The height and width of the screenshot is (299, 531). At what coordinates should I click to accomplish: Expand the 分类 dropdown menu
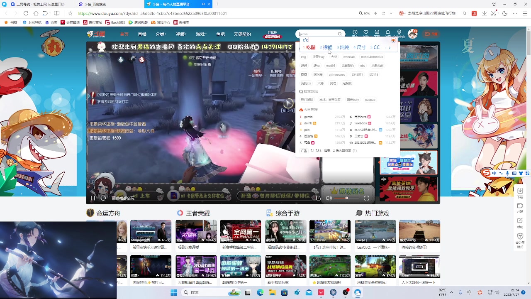coord(161,34)
